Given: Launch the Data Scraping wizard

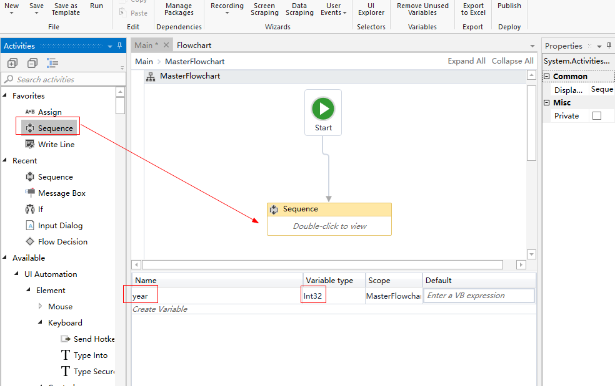Looking at the screenshot, I should [x=299, y=8].
